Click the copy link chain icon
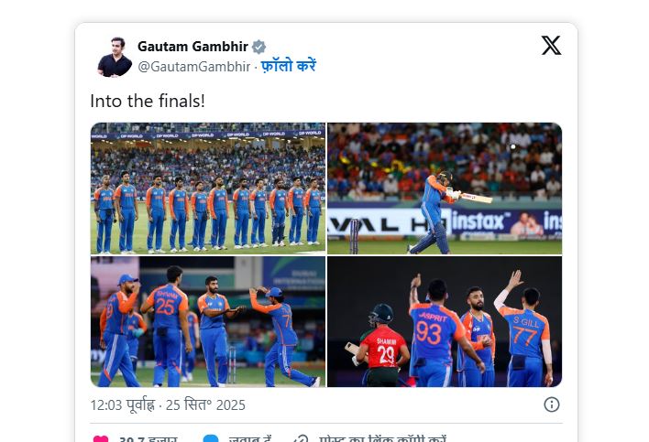649x442 pixels. click(301, 440)
